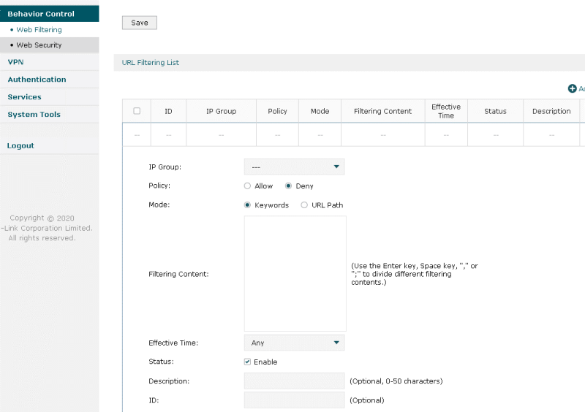Choose URL Path mode radio button
The width and height of the screenshot is (585, 412).
coord(304,205)
